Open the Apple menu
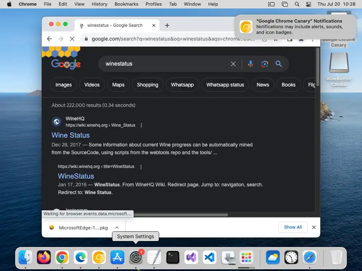The width and height of the screenshot is (362, 271). click(9, 4)
